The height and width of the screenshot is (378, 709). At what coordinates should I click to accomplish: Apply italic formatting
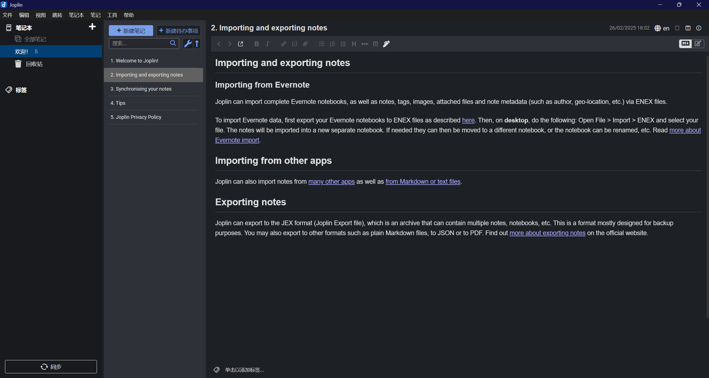[x=267, y=44]
